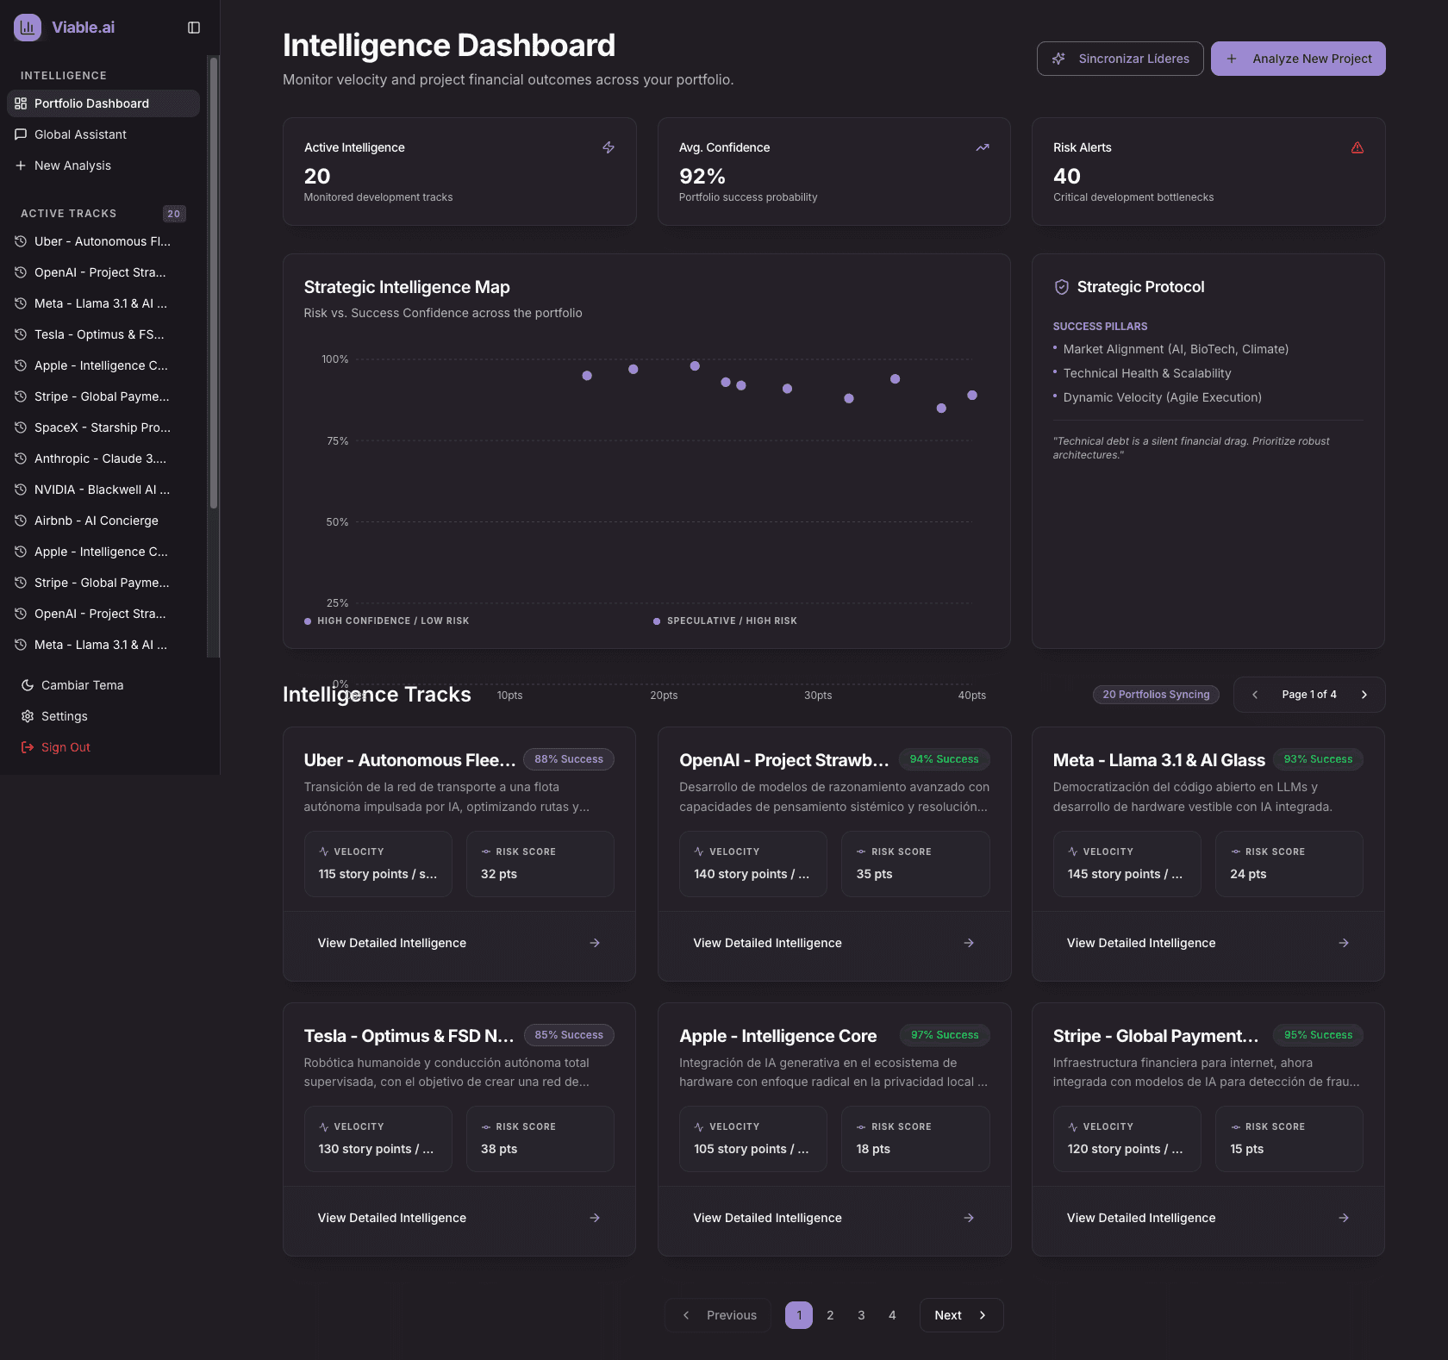Click warning triangle icon in Risk Alerts

1357,147
